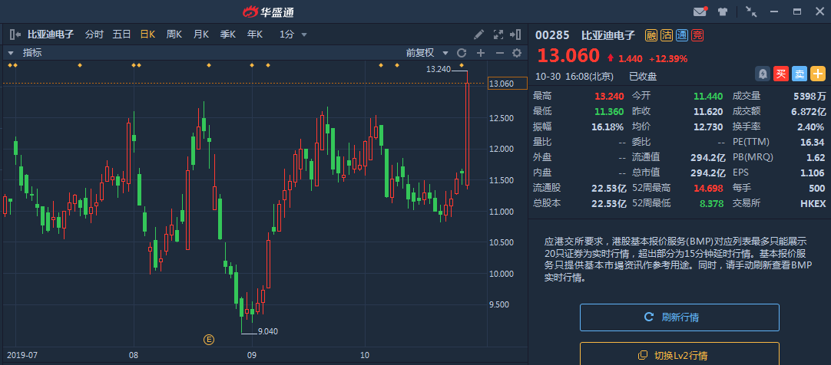
Task: Click the 已收盘 market status
Action: pos(643,77)
